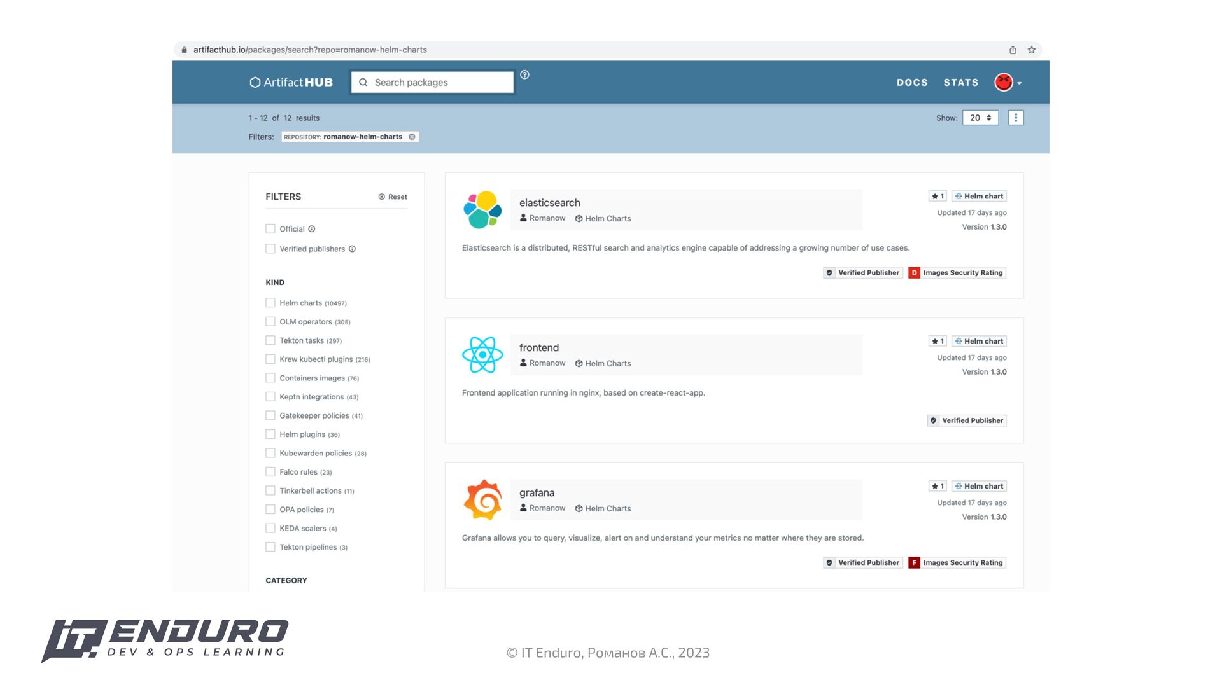Open the grafana package title
Viewport: 1222px width, 687px height.
[537, 493]
